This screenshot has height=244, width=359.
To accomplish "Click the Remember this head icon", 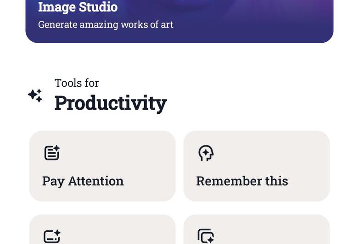I will [x=206, y=153].
